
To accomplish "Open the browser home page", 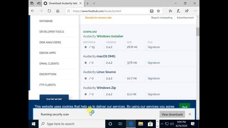I will 58,11.
